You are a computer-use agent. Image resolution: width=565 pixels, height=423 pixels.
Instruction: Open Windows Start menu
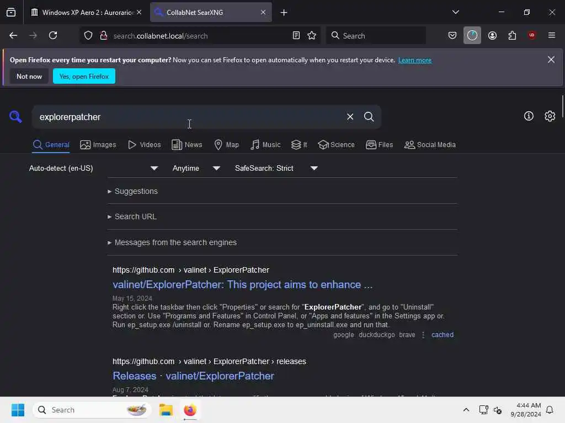(18, 410)
